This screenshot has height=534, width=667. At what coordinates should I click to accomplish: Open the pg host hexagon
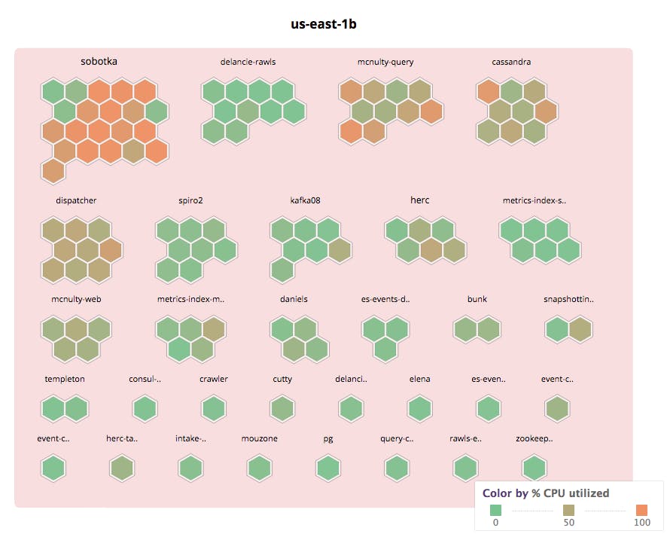(328, 468)
